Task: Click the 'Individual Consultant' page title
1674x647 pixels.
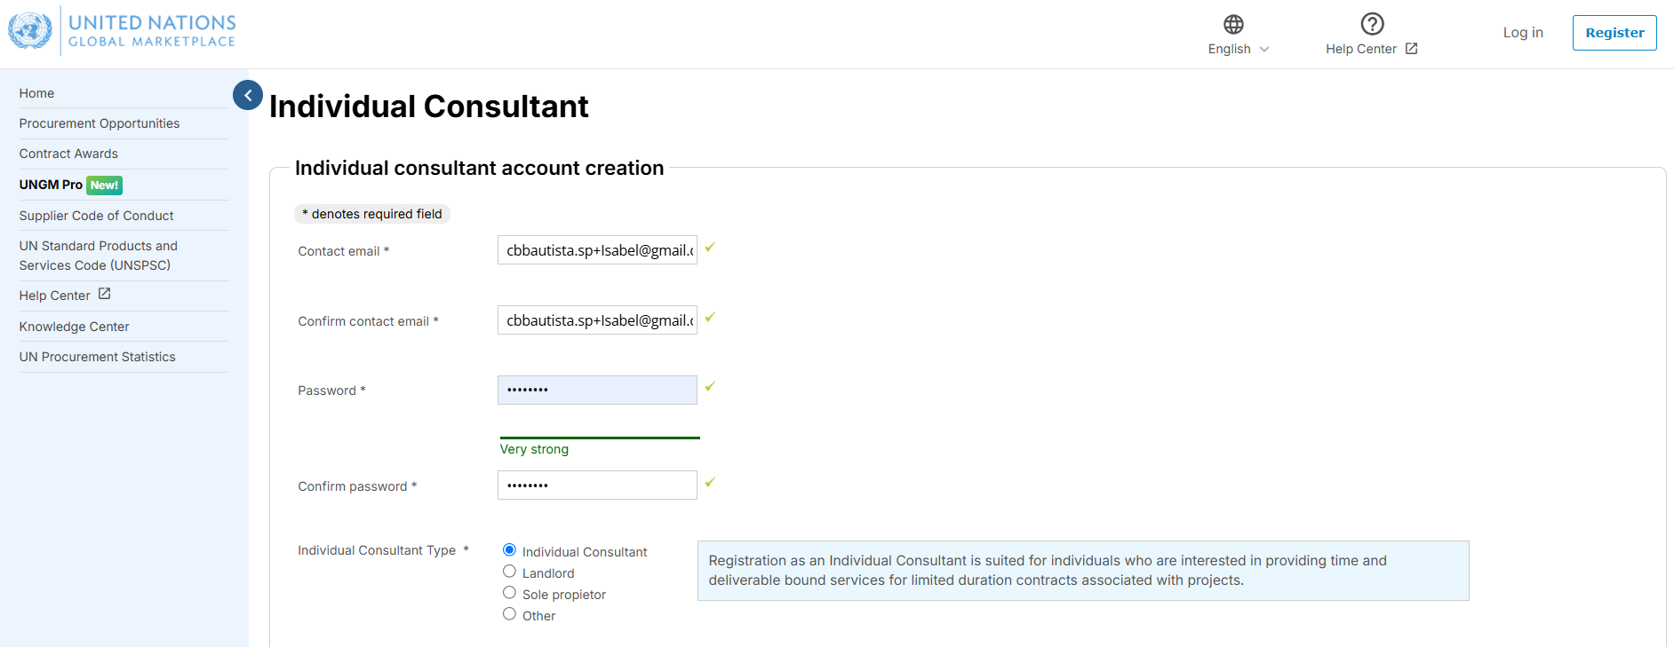Action: [429, 107]
